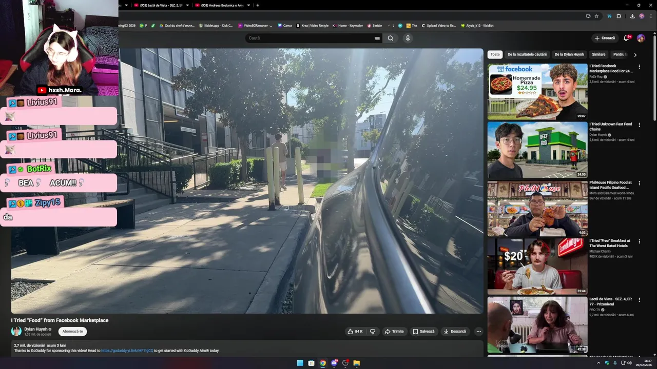The width and height of the screenshot is (657, 369).
Task: Open Chrome profile avatar in toolbar
Action: (x=642, y=16)
